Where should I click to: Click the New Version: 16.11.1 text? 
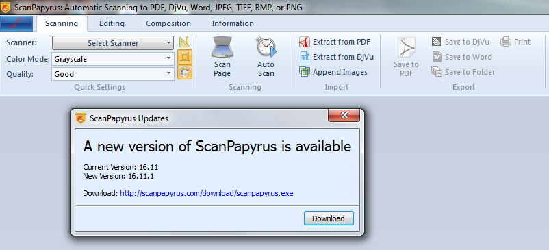[118, 176]
